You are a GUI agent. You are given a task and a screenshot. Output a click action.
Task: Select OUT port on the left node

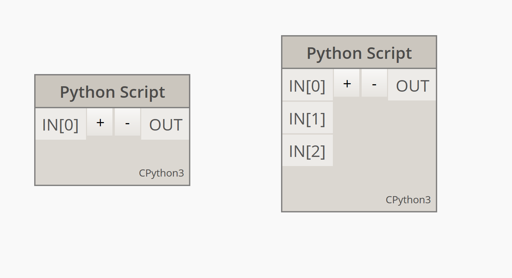tap(165, 124)
